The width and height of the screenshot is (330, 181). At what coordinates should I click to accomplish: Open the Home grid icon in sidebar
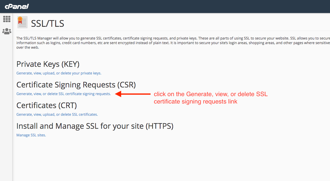pos(7,19)
